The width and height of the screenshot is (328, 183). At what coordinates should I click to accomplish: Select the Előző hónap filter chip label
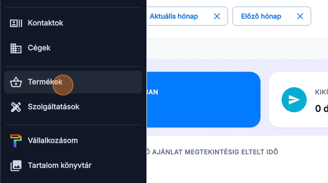click(261, 16)
